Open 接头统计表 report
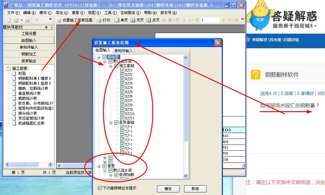Screen dimensions: 325x195 (x=27, y=113)
